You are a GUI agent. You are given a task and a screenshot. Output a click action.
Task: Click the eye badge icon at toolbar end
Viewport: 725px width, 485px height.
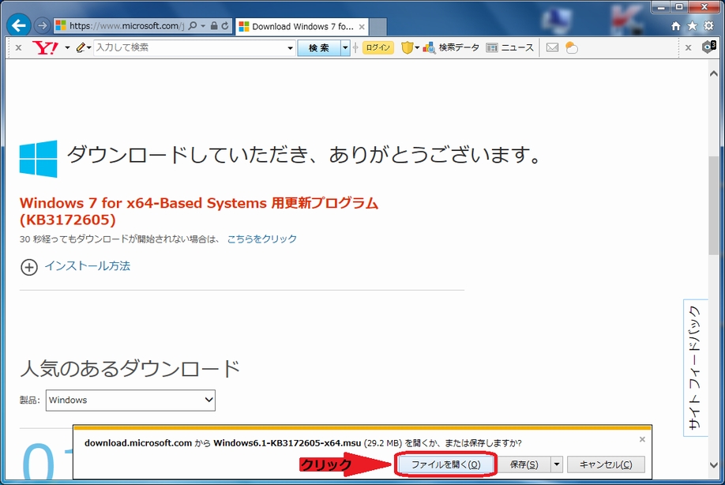709,47
